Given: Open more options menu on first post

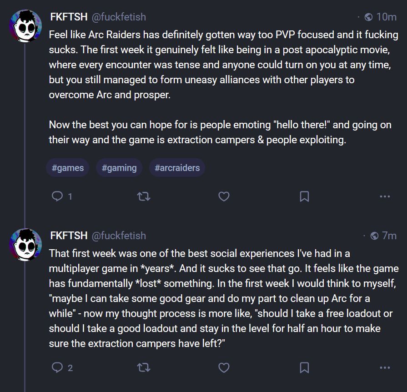Looking at the screenshot, I should point(385,196).
